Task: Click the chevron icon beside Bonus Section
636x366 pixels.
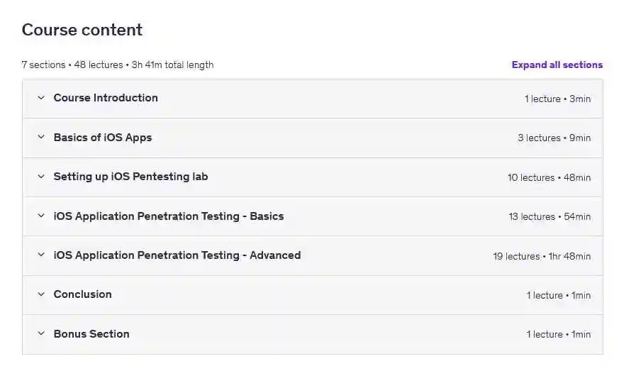Action: tap(40, 334)
